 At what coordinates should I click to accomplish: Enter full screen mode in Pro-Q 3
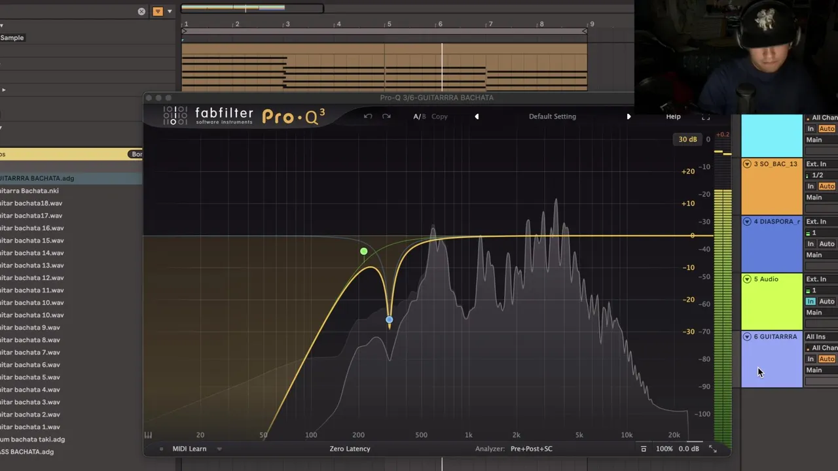[x=706, y=116]
